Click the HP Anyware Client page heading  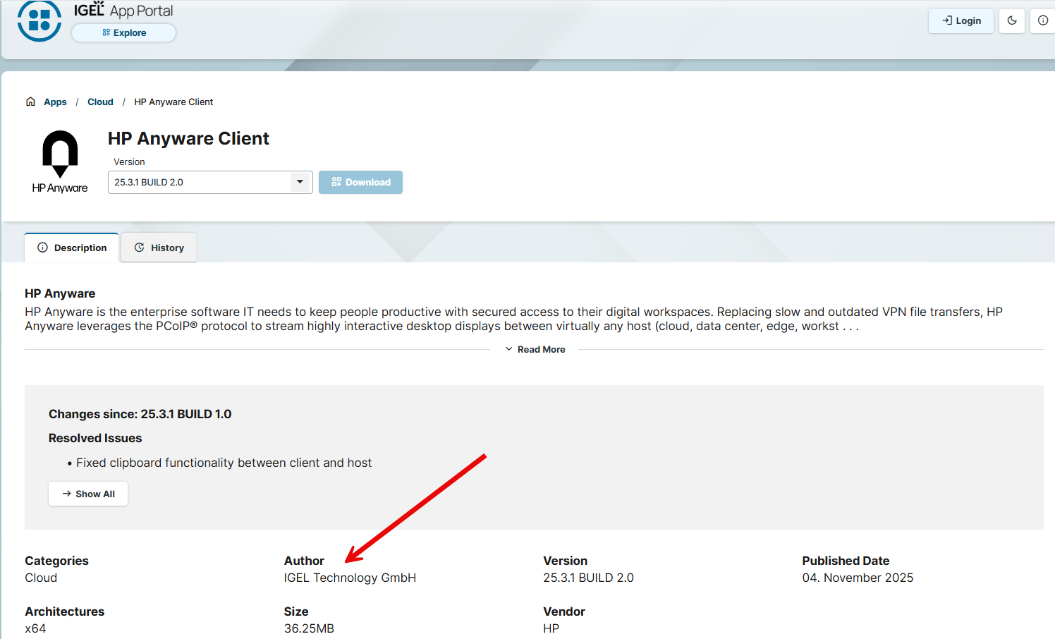(x=188, y=138)
